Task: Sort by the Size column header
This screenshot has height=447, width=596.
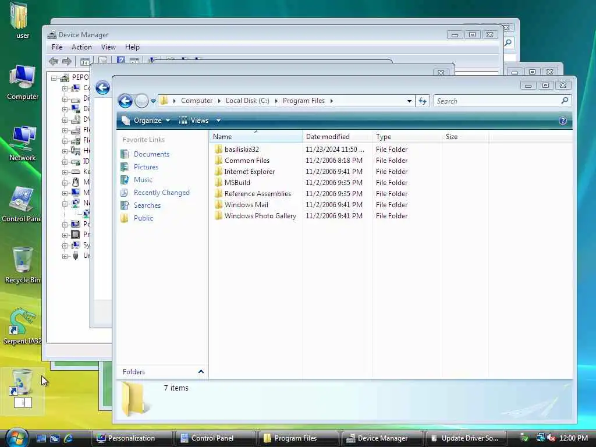Action: (x=465, y=136)
